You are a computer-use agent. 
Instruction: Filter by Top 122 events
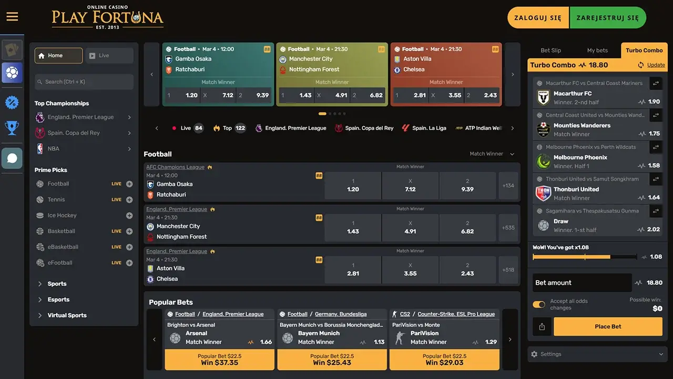click(x=229, y=128)
